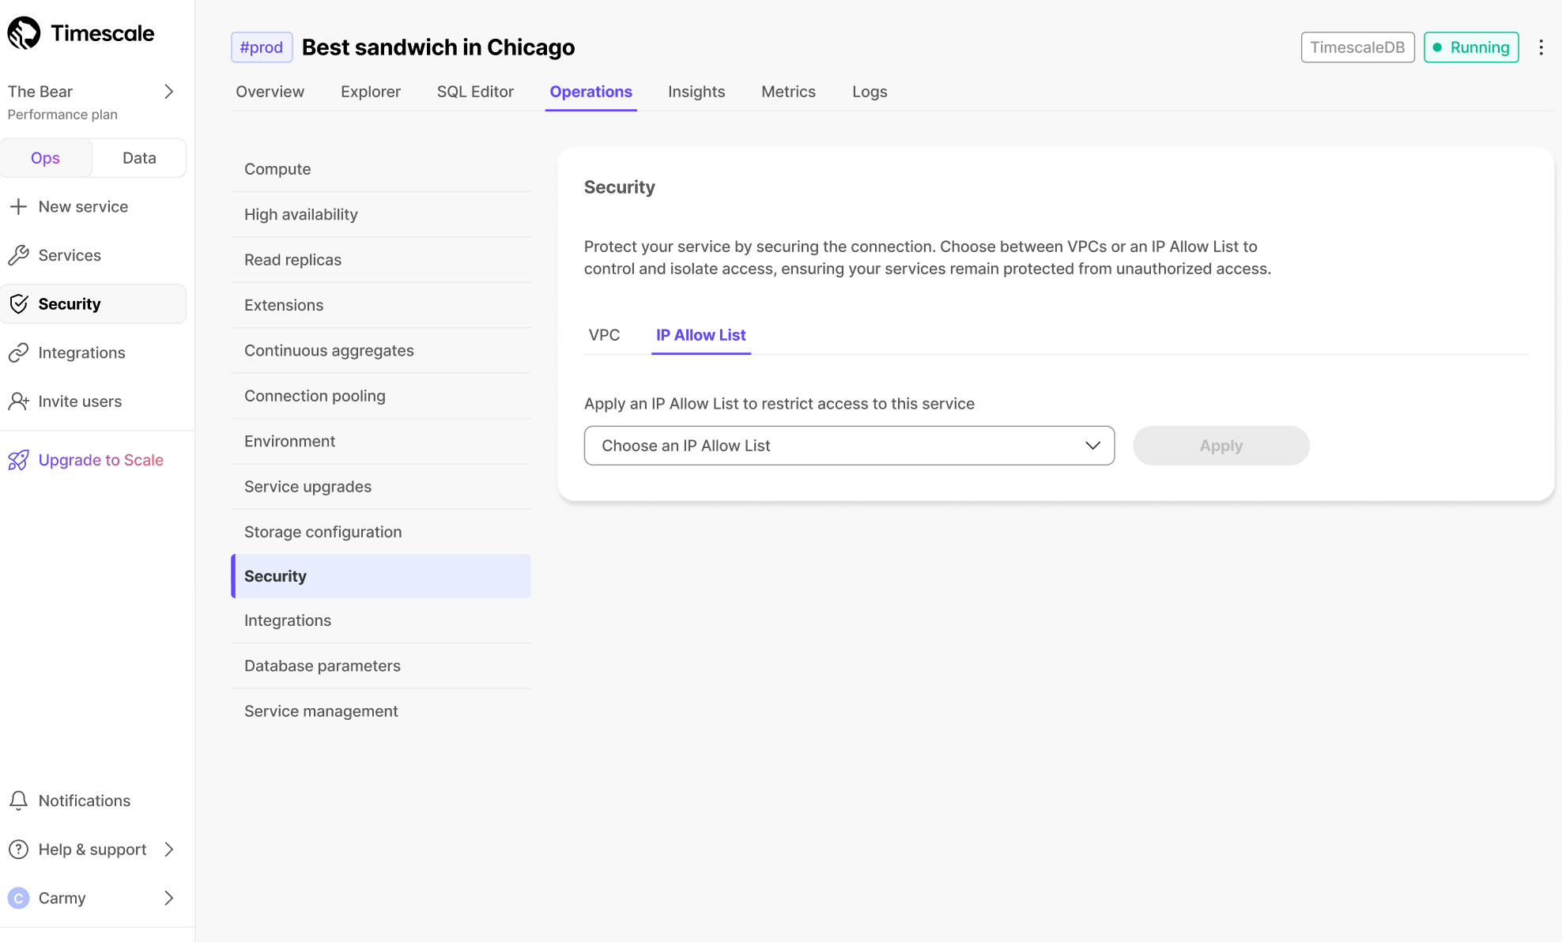Open Integrations in operations list
The height and width of the screenshot is (942, 1562).
pyautogui.click(x=381, y=620)
